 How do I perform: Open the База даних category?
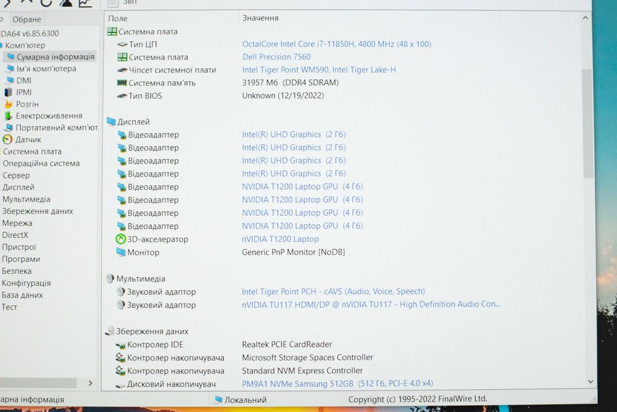coord(22,295)
